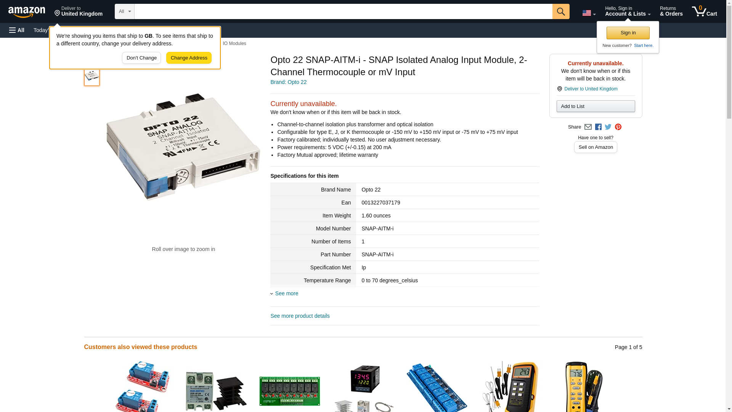Viewport: 732px width, 412px height.
Task: Open the Brand: Opto 22 link
Action: point(288,82)
